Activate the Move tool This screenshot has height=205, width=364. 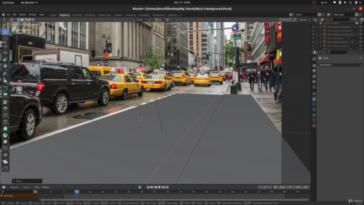click(5, 46)
